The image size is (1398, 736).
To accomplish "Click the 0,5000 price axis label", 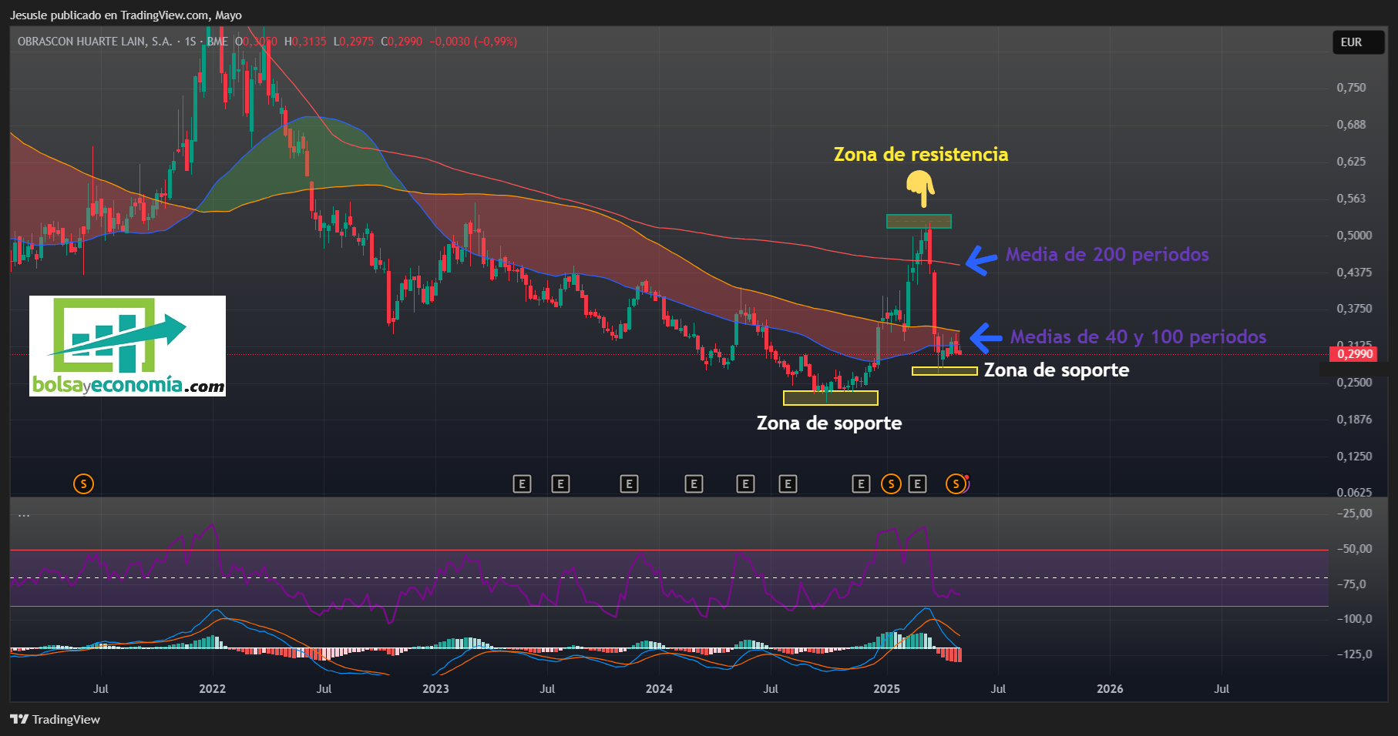I will [1354, 236].
